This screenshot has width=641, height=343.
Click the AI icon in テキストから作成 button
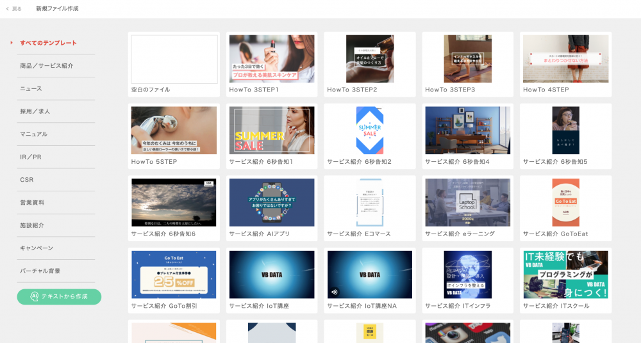35,296
